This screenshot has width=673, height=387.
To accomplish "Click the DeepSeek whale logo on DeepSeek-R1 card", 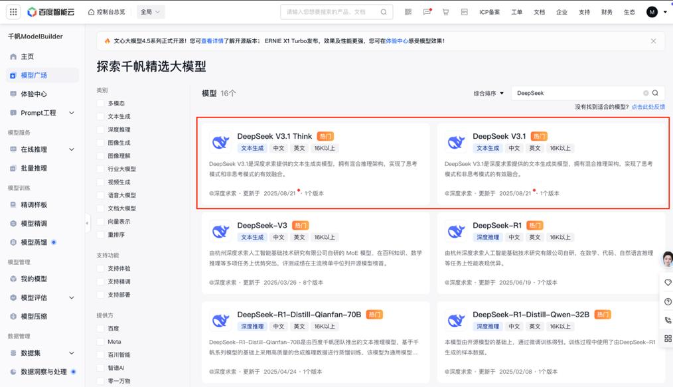I will coord(455,231).
